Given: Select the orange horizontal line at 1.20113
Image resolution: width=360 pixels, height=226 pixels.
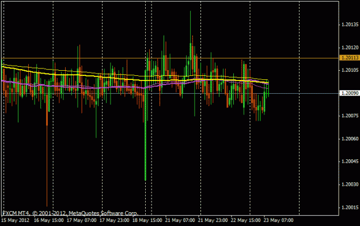Looking at the screenshot, I should [x=170, y=58].
